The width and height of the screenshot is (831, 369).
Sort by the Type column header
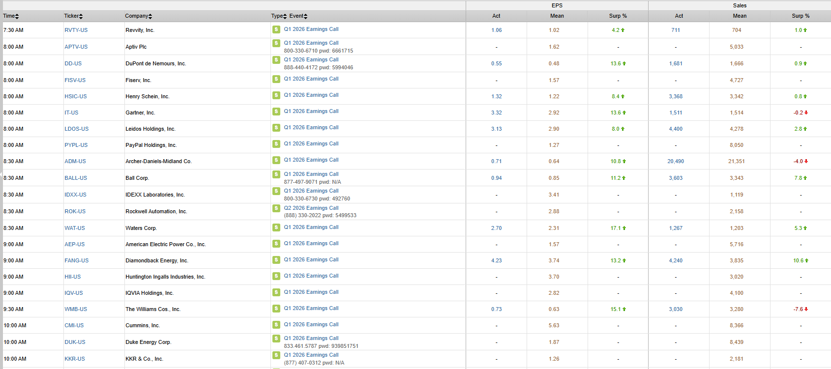279,16
